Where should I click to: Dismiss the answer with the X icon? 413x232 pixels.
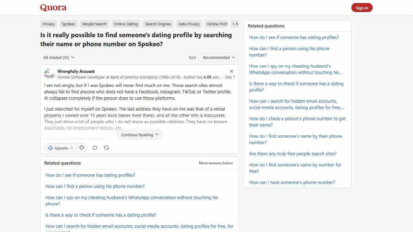point(232,71)
